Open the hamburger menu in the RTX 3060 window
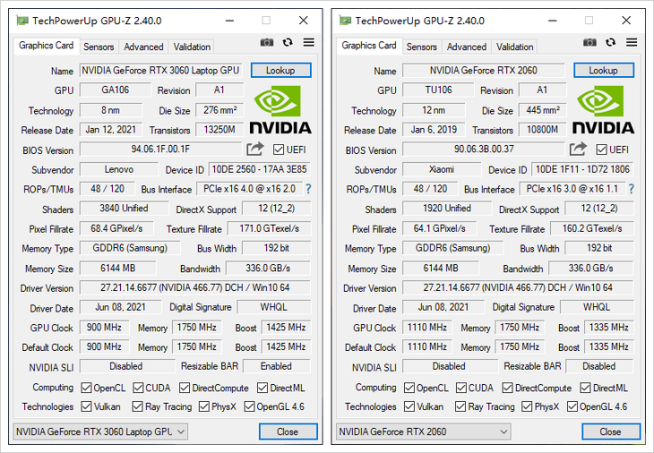This screenshot has width=654, height=453. pos(309,42)
